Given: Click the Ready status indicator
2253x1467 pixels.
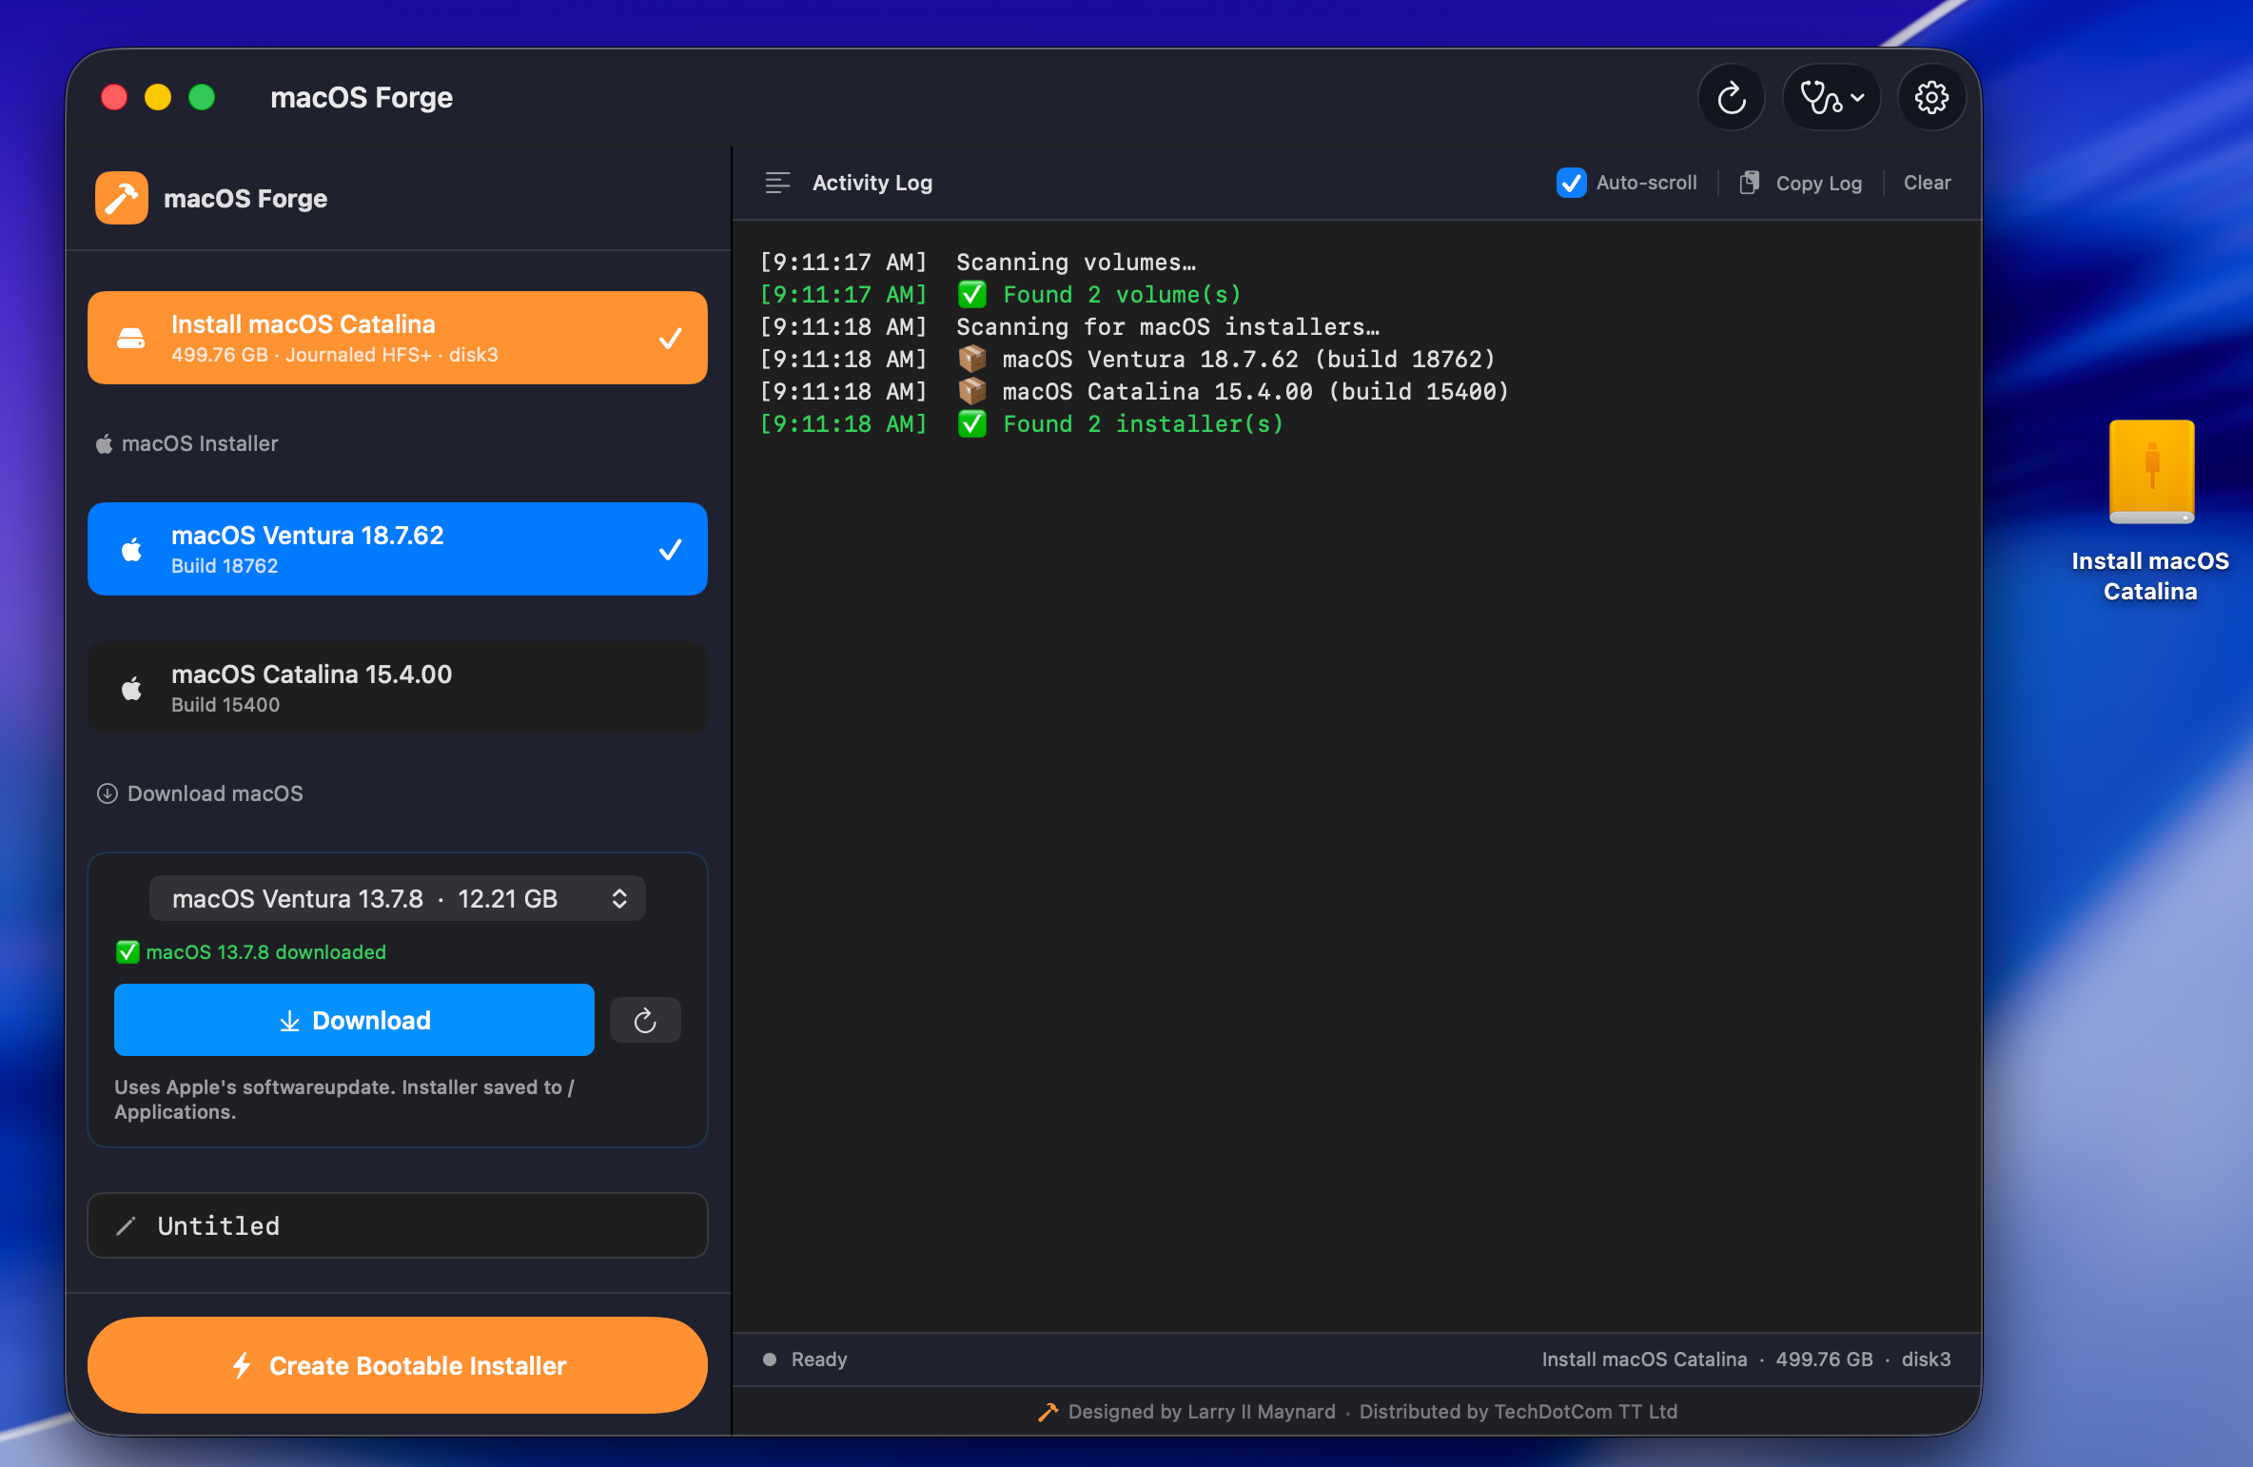Looking at the screenshot, I should coord(805,1359).
